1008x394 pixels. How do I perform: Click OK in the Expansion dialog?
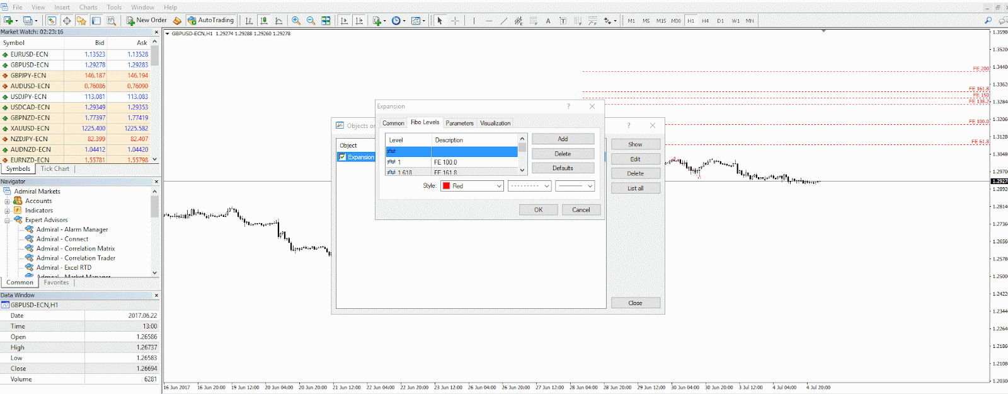(x=538, y=210)
